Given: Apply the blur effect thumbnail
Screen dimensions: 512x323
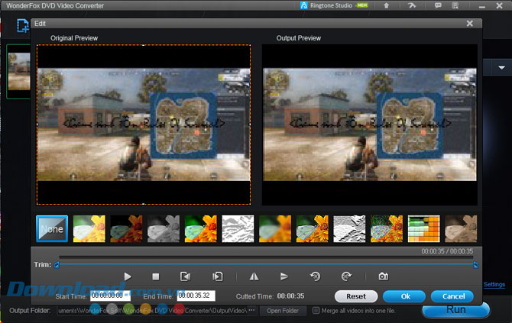Looking at the screenshot, I should [275, 229].
